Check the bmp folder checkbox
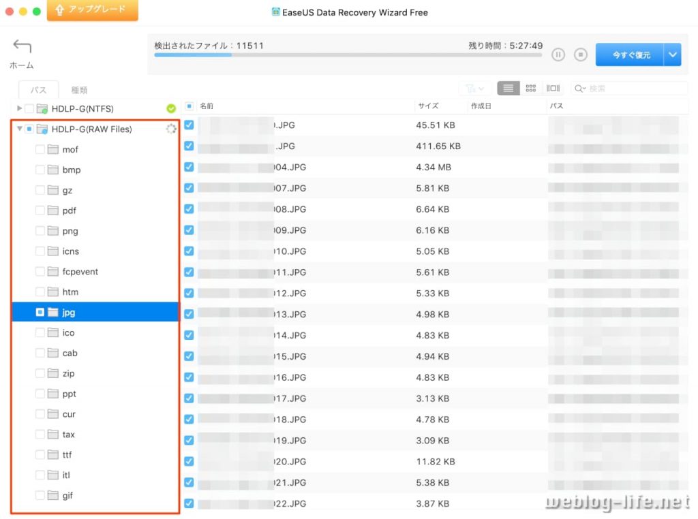This screenshot has height=519, width=698. point(40,170)
